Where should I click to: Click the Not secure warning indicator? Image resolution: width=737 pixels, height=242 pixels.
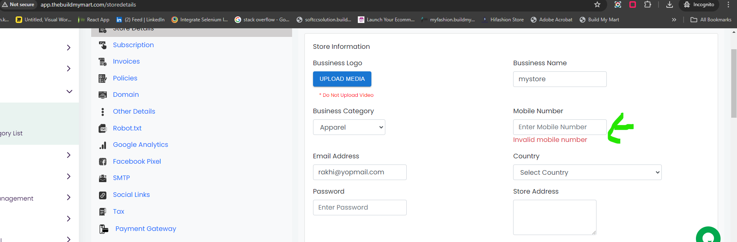[18, 5]
